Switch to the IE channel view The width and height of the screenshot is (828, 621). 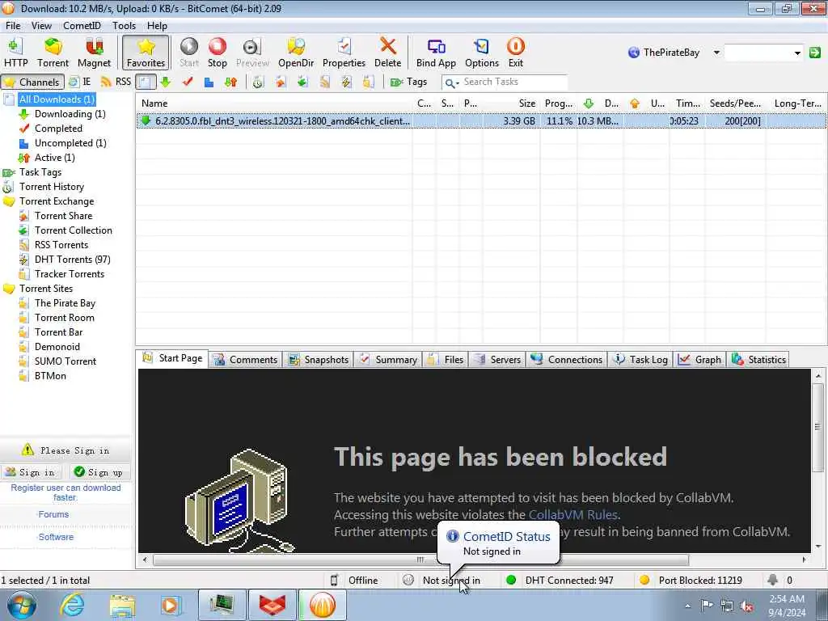[80, 82]
